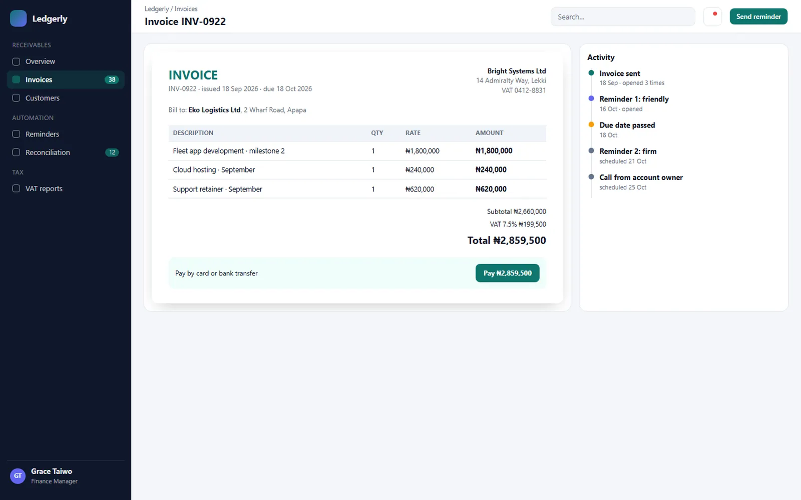This screenshot has height=500, width=801.
Task: Open the VAT reports label
Action: click(x=44, y=188)
